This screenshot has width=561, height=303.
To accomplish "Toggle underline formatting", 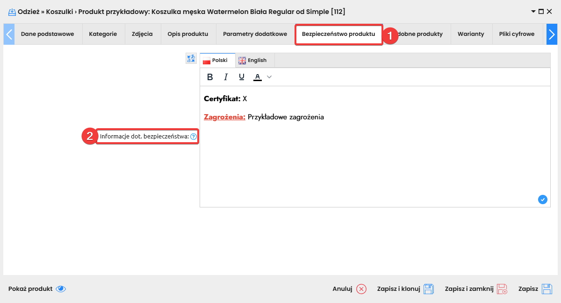I will coord(242,77).
